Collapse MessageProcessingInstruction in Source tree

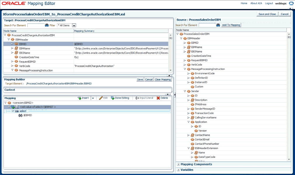pos(185,69)
